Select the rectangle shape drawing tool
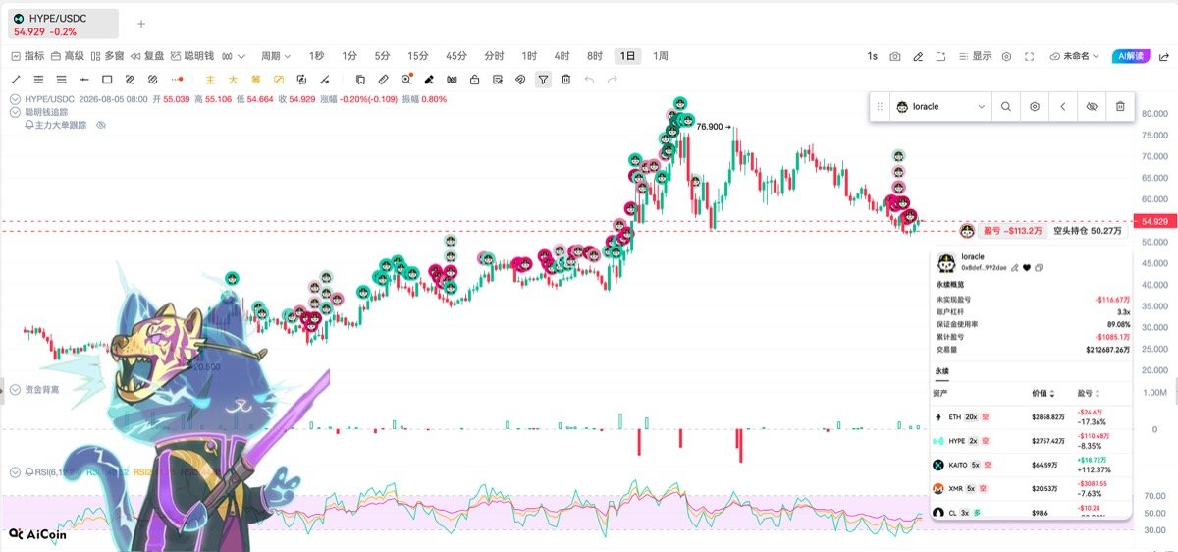Image resolution: width=1178 pixels, height=552 pixels. coord(107,79)
